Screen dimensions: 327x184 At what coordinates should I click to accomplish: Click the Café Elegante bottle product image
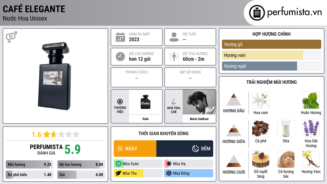[55, 76]
